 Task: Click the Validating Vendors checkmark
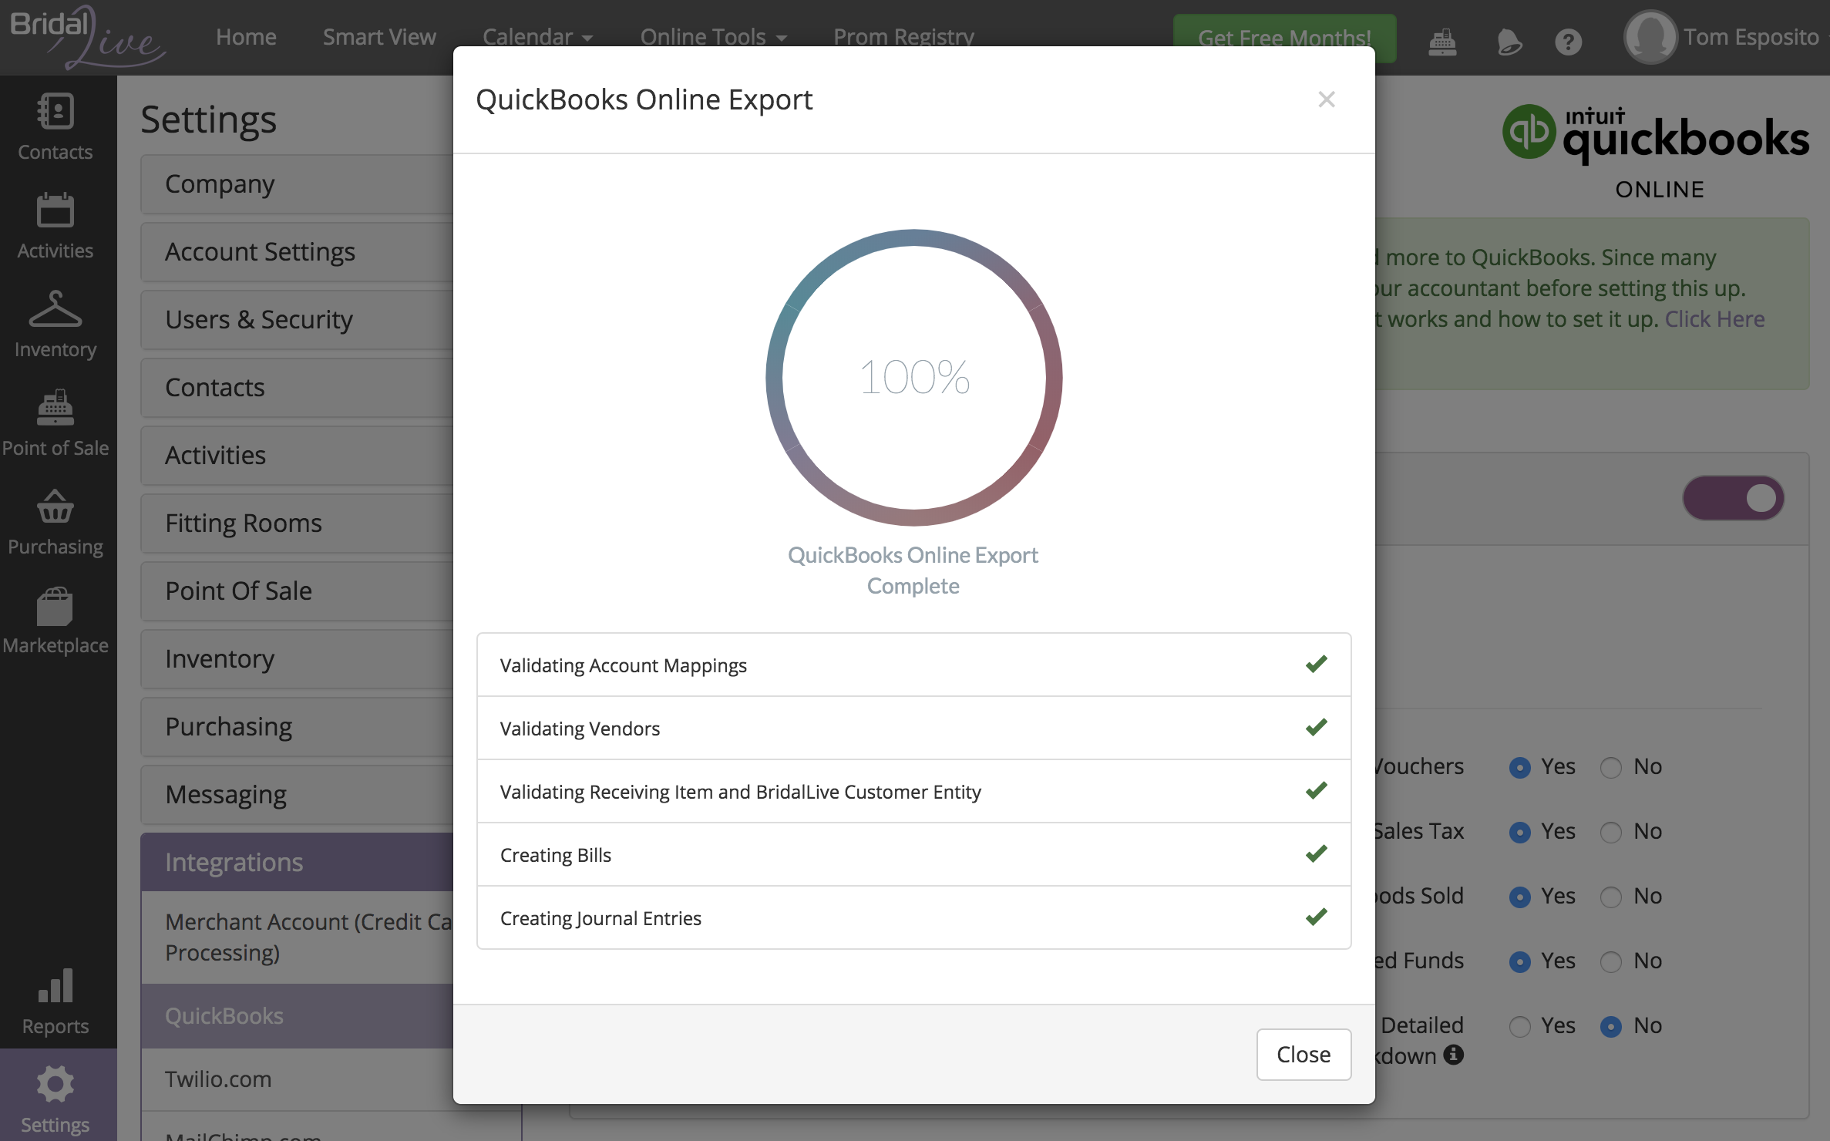click(x=1317, y=727)
